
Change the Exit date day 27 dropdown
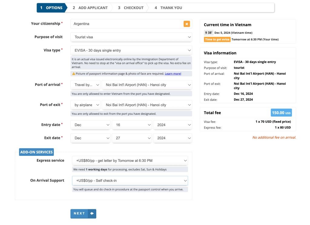click(132, 138)
